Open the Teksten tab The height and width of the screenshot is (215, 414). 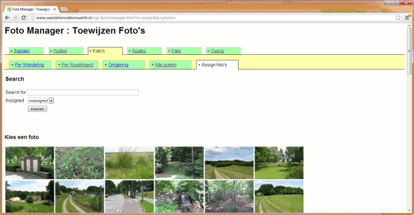click(x=21, y=51)
